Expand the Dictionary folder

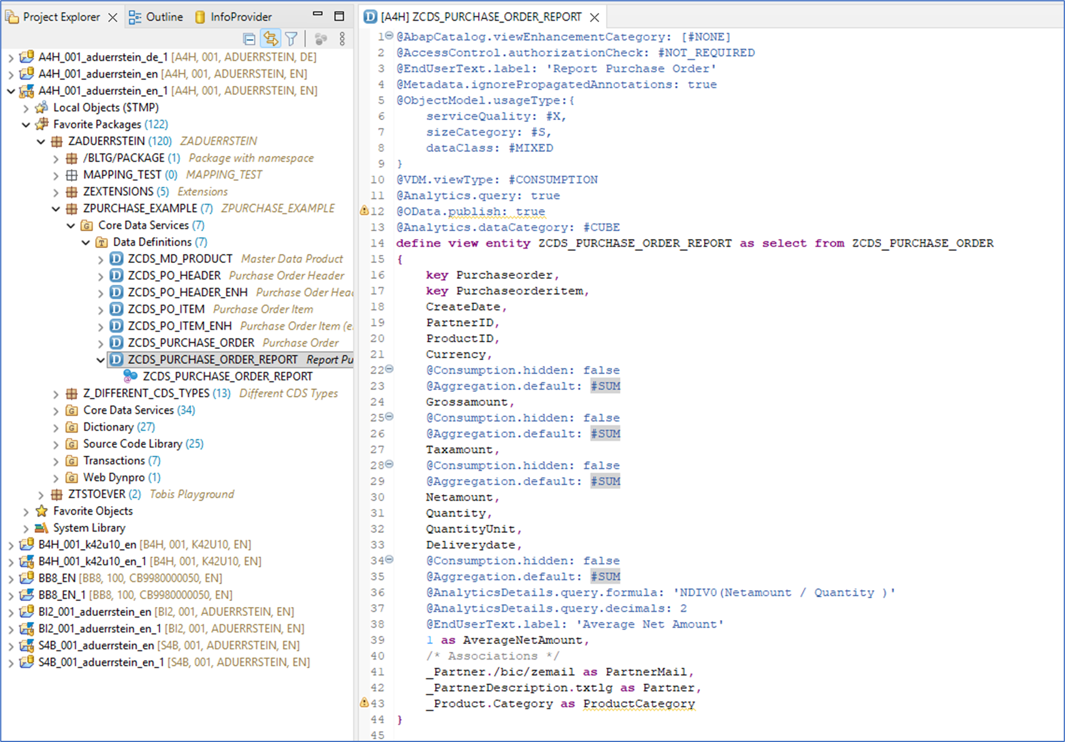point(56,428)
